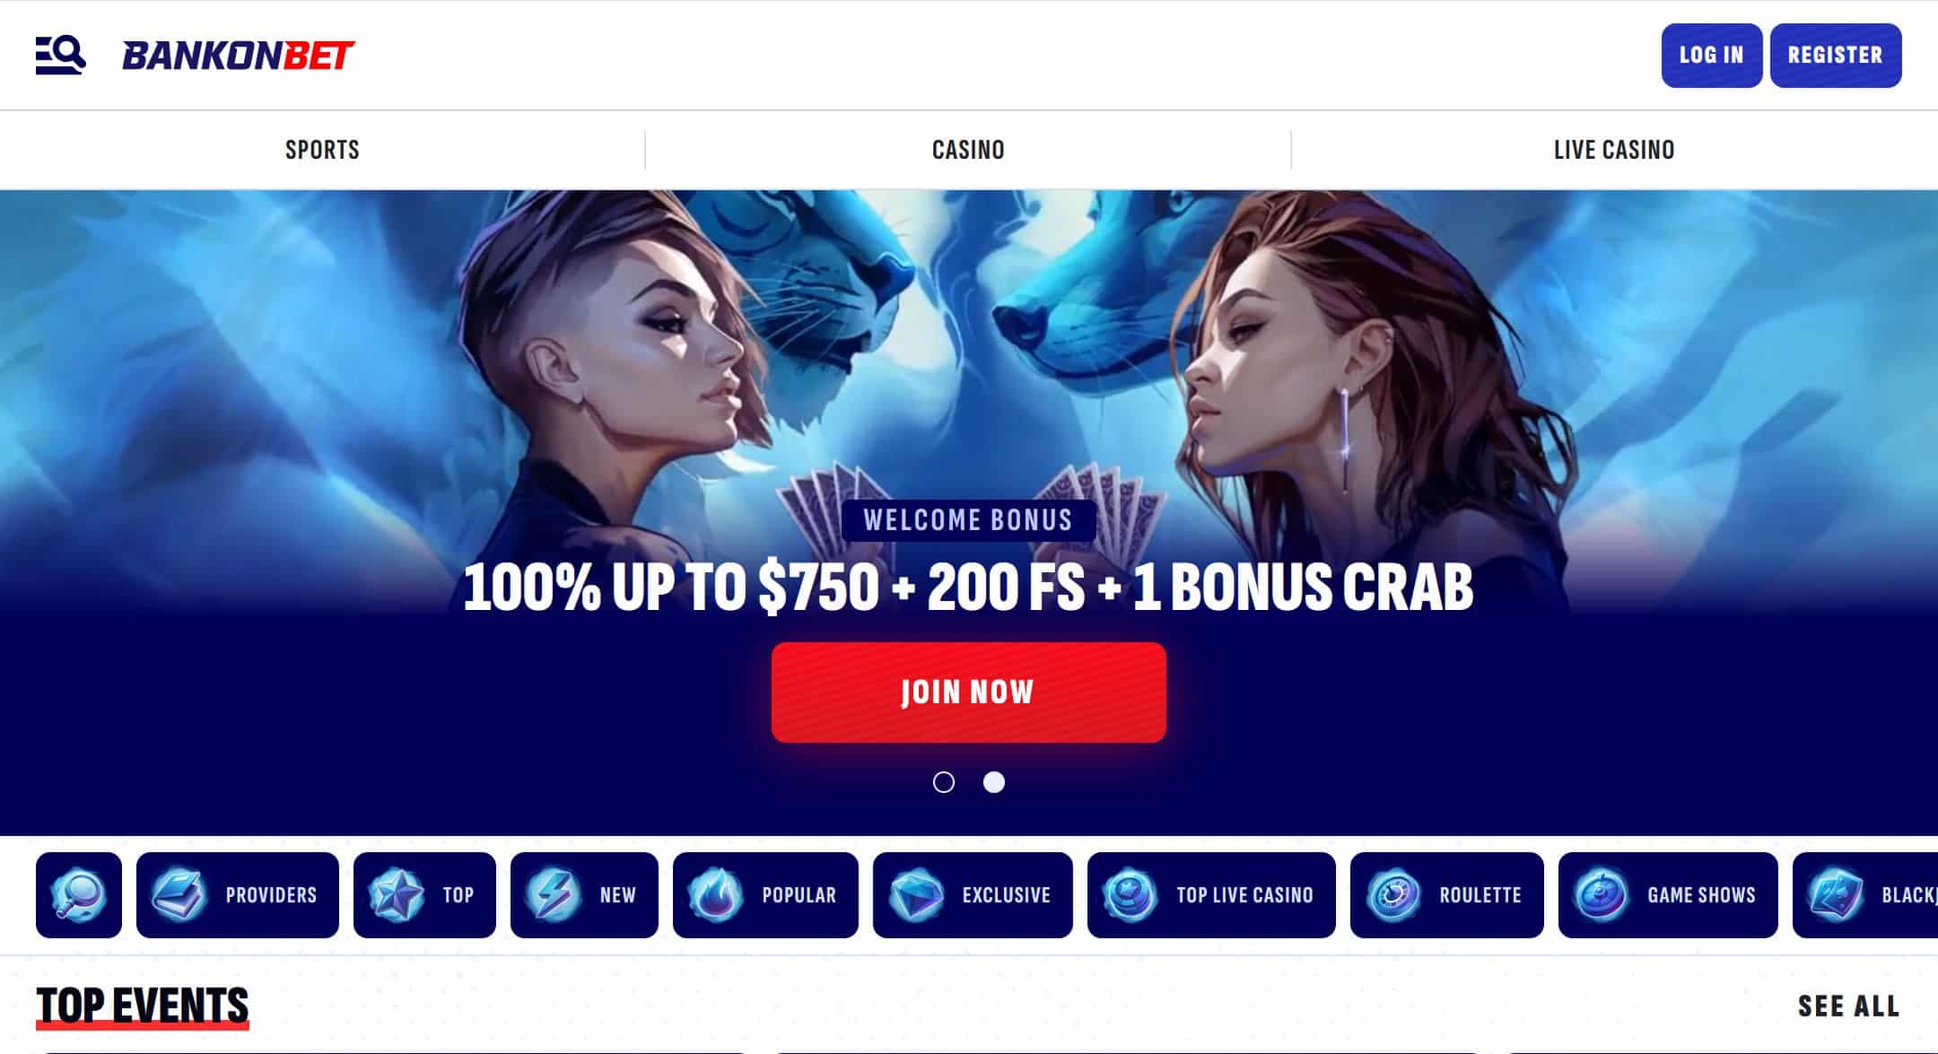Choose the Popular flame category
Viewport: 1938px width, 1054px height.
point(765,894)
